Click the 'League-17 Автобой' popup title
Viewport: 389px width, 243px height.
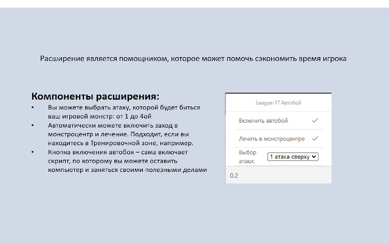[278, 103]
